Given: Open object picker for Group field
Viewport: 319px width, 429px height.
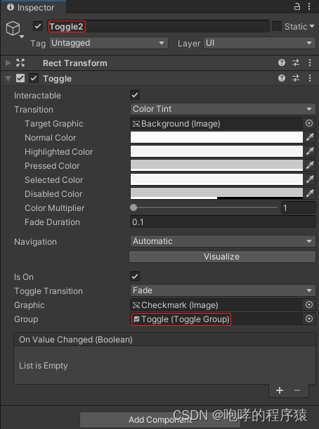Looking at the screenshot, I should click(x=309, y=319).
